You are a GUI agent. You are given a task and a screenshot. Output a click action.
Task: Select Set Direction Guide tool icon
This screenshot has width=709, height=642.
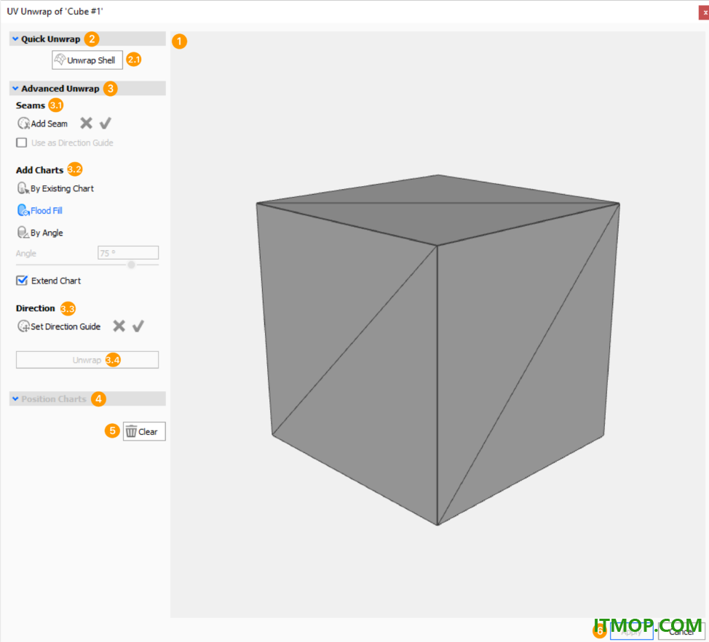click(x=23, y=326)
